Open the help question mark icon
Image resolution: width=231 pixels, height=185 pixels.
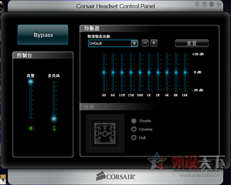pyautogui.click(x=204, y=4)
